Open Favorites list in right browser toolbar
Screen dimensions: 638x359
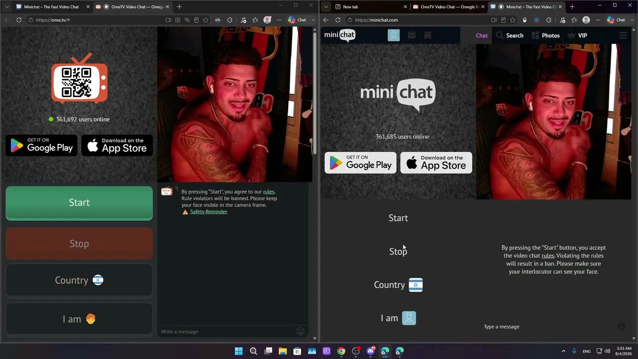pyautogui.click(x=574, y=20)
